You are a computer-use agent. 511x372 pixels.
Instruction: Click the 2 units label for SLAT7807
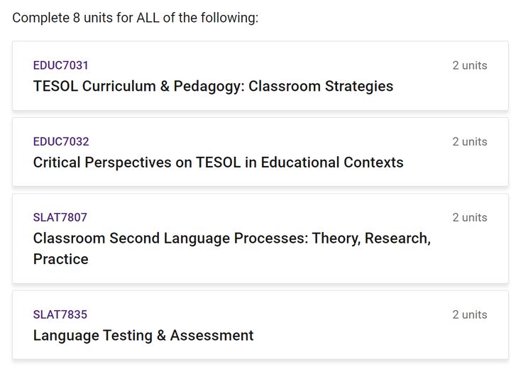point(470,217)
